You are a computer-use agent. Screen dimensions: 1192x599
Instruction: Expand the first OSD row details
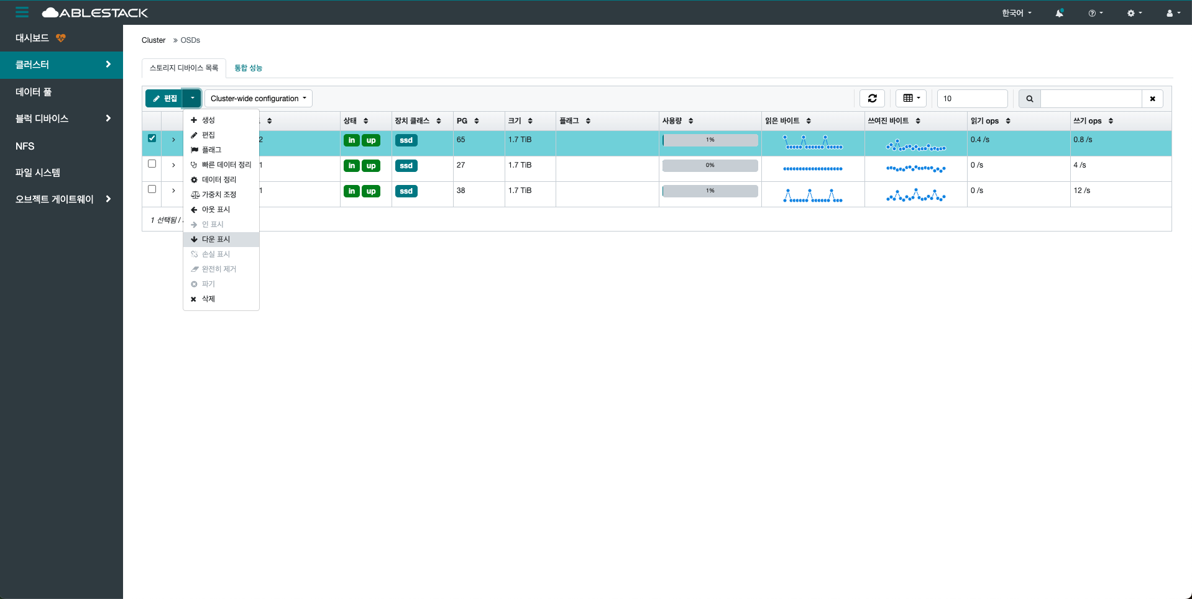173,140
